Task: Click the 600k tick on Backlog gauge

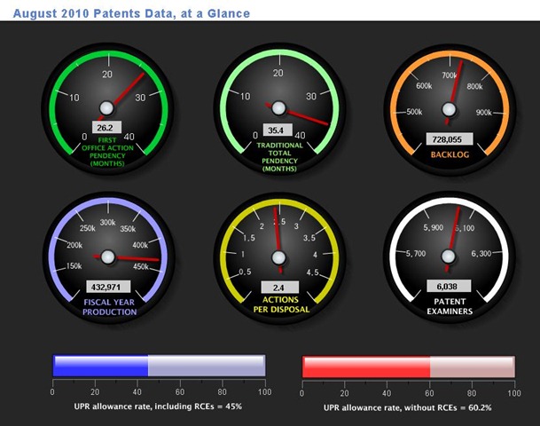Action: (x=424, y=86)
